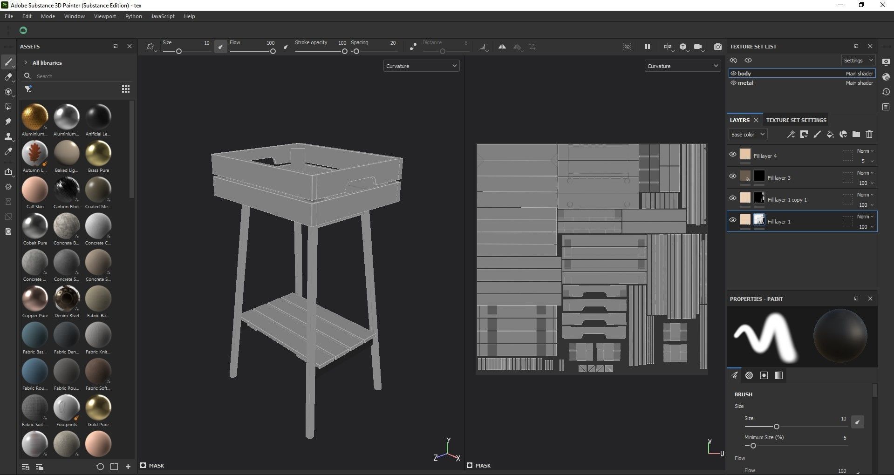Change blend mode of Fill layer 3
The image size is (894, 475).
[x=865, y=173]
